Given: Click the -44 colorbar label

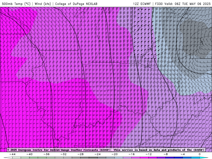Looking at the screenshot, I should point(12,154).
